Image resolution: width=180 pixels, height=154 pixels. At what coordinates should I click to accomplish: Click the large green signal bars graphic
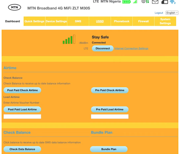coord(69,39)
